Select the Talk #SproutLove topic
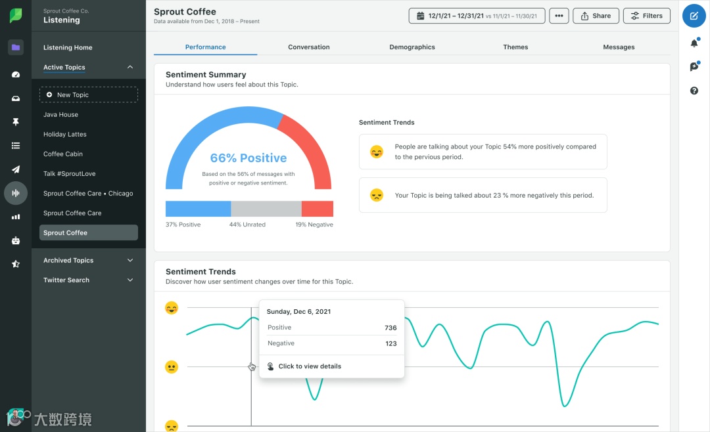The height and width of the screenshot is (432, 710). [x=69, y=174]
